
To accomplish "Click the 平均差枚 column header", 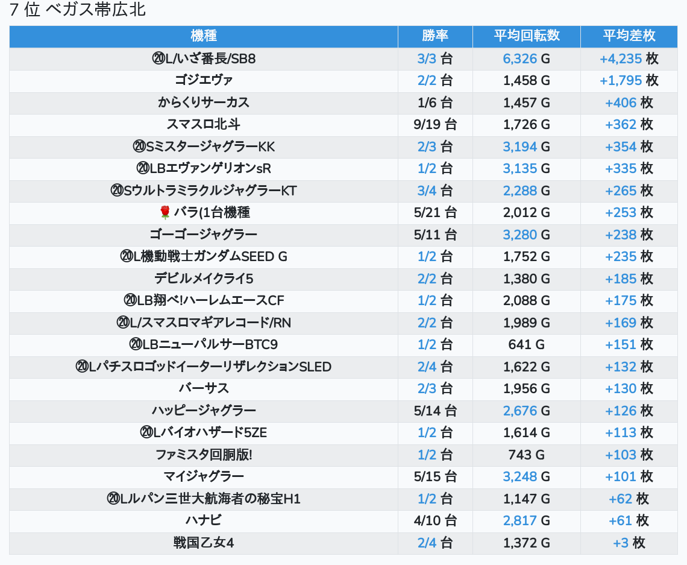I will point(629,36).
